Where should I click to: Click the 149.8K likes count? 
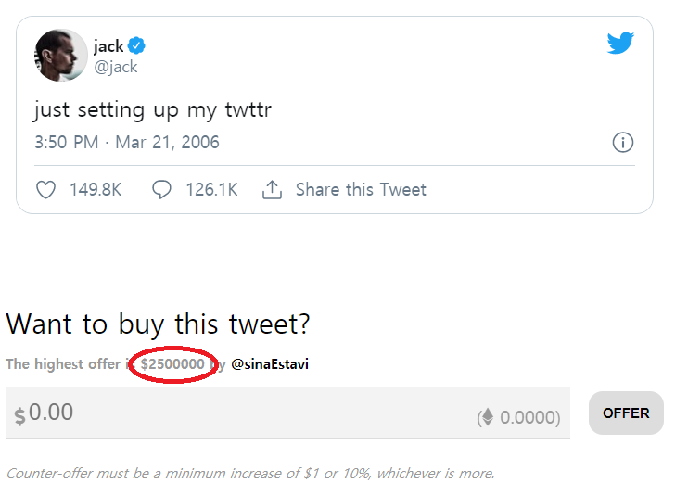tap(96, 190)
